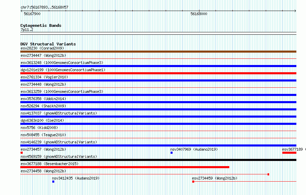Click the blue esv2761334 (Vogler2010) bar

(158, 80)
